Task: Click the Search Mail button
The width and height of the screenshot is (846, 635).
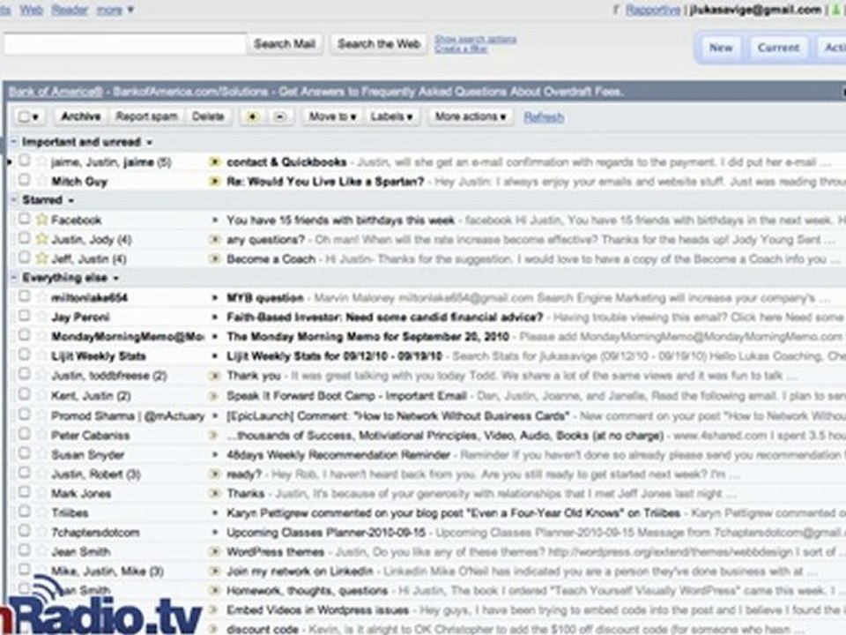Action: [x=285, y=44]
